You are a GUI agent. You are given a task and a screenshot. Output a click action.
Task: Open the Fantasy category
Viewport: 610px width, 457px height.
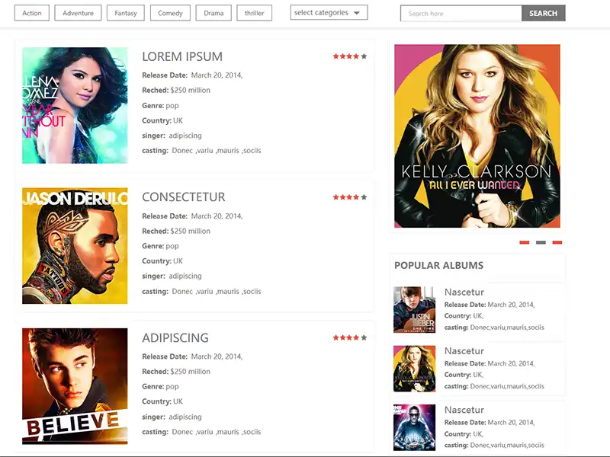pos(126,13)
